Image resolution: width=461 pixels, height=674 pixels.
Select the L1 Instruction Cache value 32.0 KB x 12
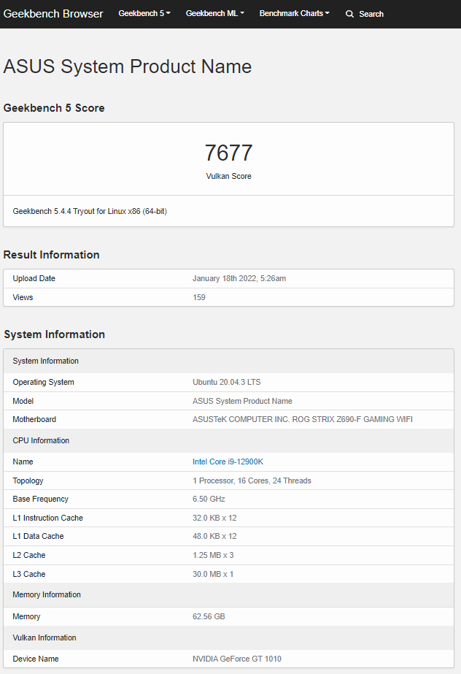pyautogui.click(x=214, y=518)
